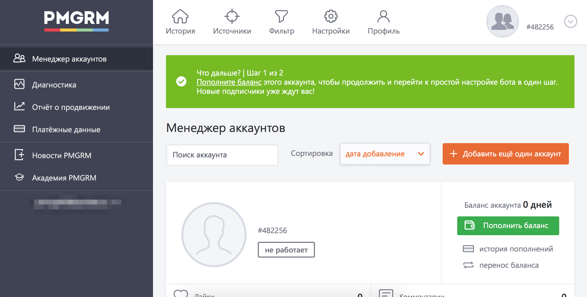Open the Фильтр funnel icon

click(281, 17)
